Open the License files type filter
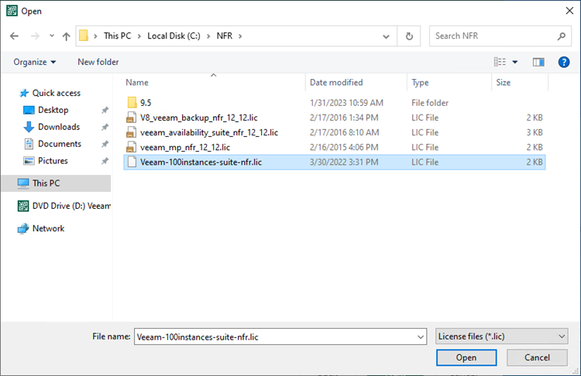581x376 pixels. pyautogui.click(x=501, y=337)
